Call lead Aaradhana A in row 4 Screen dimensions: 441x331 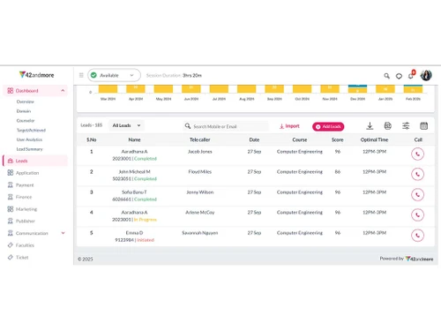pos(417,214)
